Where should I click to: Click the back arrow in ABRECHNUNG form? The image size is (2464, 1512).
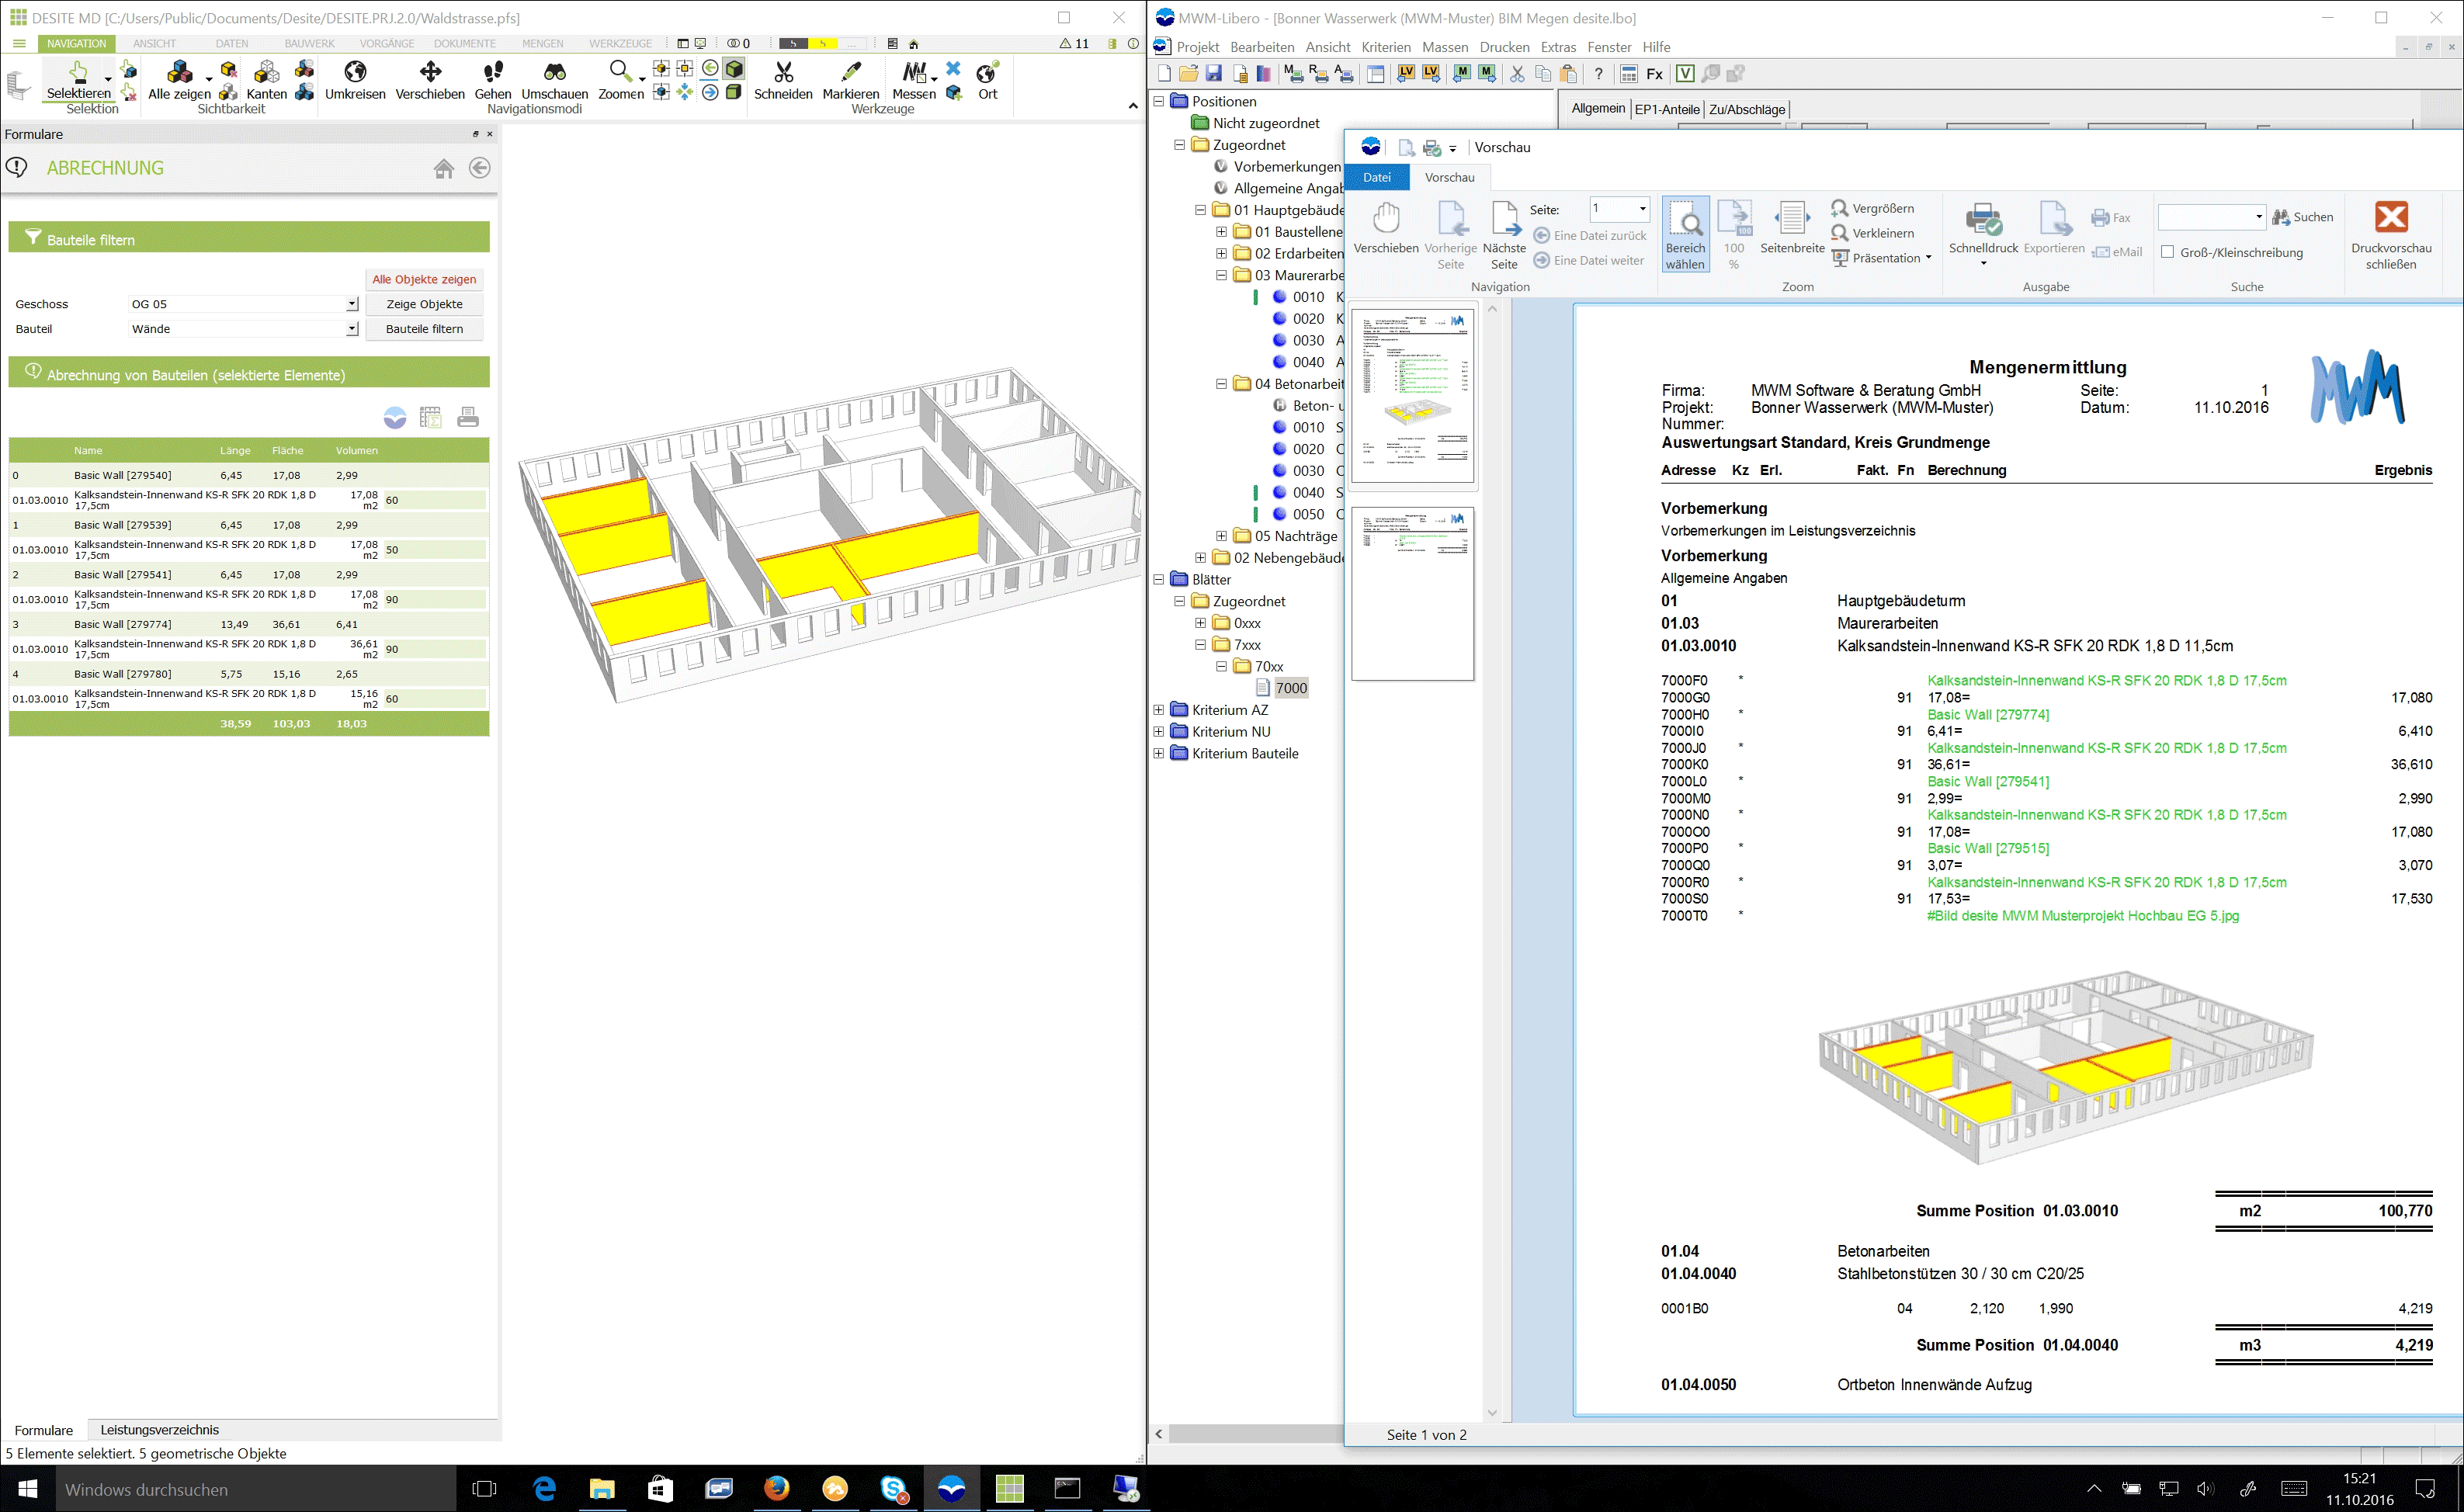pos(480,168)
